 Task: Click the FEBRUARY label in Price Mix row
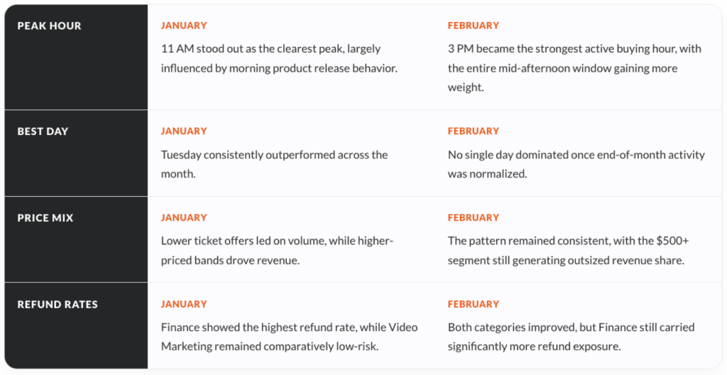click(x=473, y=218)
